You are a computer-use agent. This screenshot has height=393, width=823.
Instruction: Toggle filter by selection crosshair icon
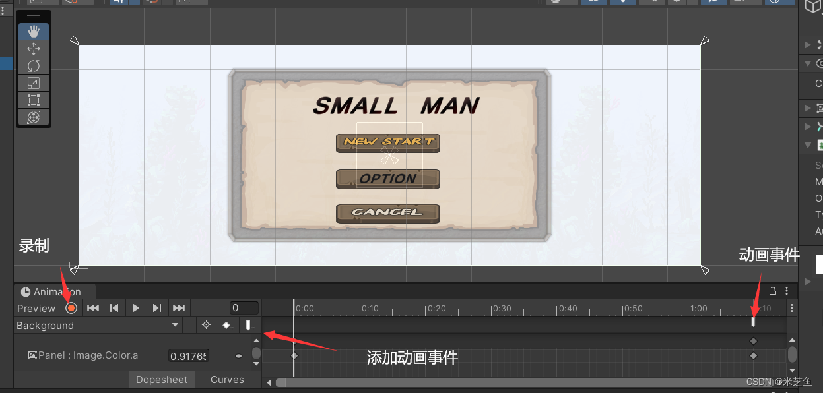click(x=206, y=325)
